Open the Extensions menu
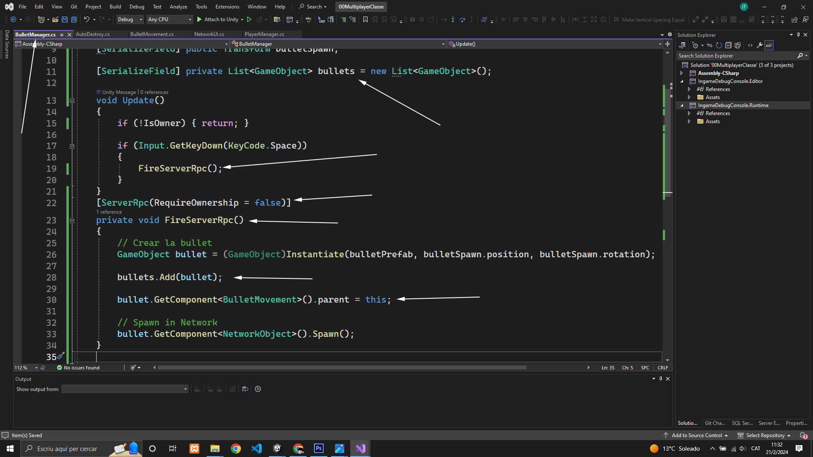Image resolution: width=813 pixels, height=457 pixels. (x=227, y=7)
